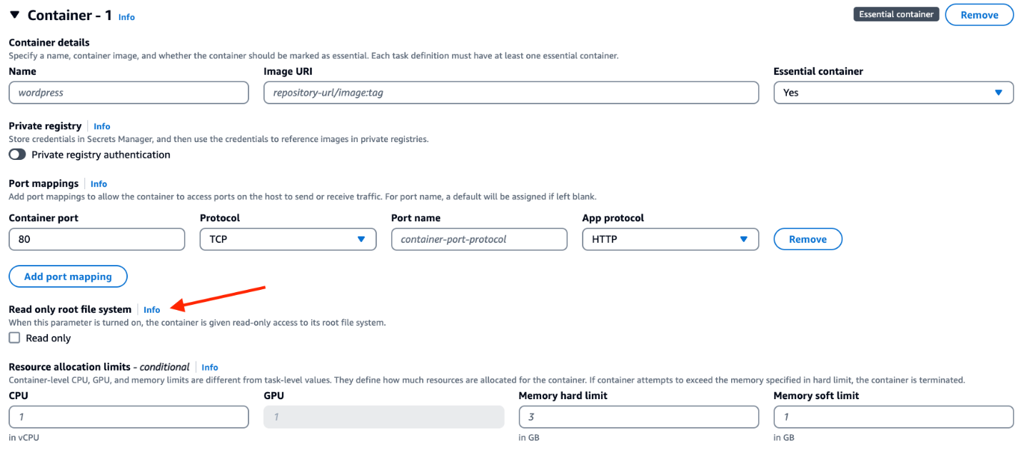
Task: Click Add port mapping
Action: [x=68, y=276]
